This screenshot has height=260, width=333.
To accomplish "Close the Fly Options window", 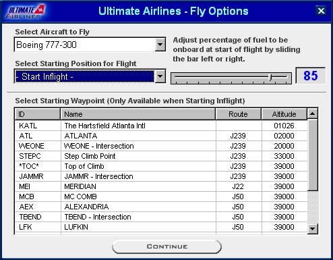I will pyautogui.click(x=321, y=11).
